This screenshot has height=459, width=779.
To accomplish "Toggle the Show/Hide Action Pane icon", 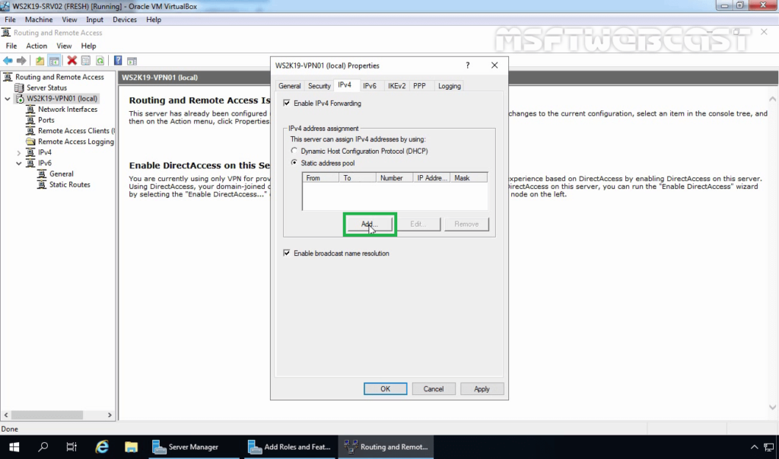I will pyautogui.click(x=132, y=61).
